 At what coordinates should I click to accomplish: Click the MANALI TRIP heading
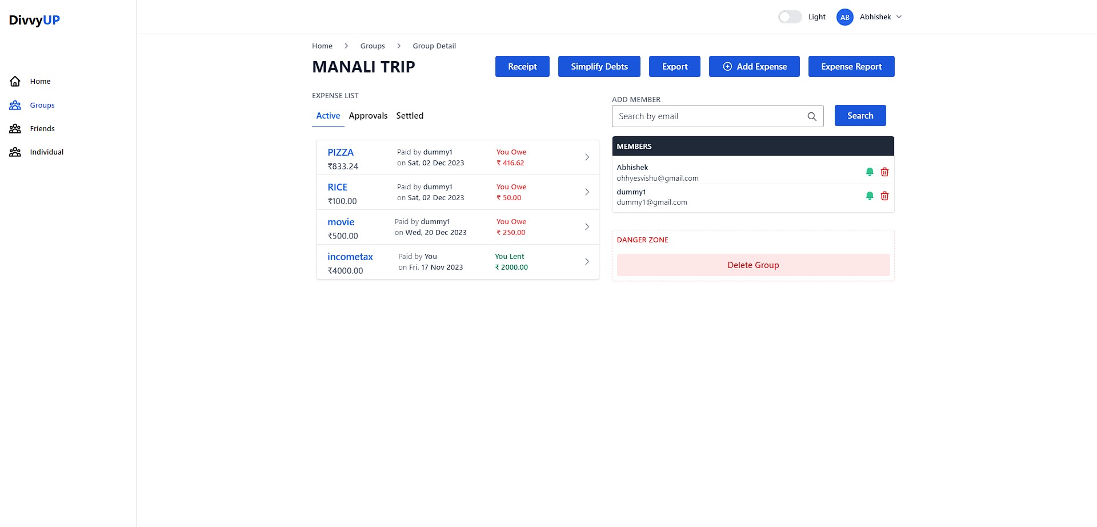pos(363,67)
